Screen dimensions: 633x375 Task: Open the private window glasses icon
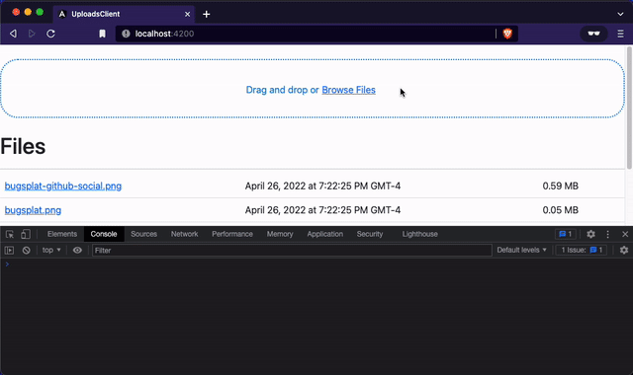(593, 34)
